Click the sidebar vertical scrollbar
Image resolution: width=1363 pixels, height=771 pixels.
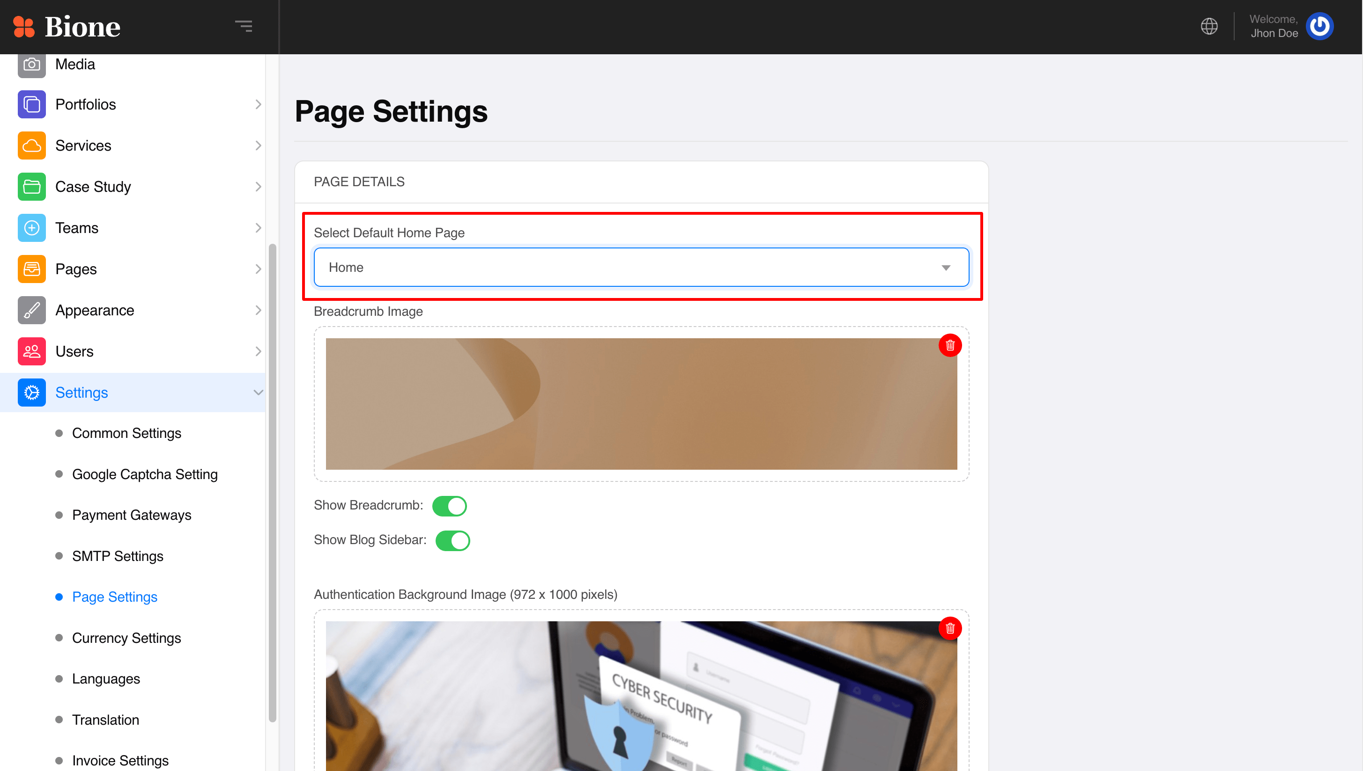tap(273, 483)
